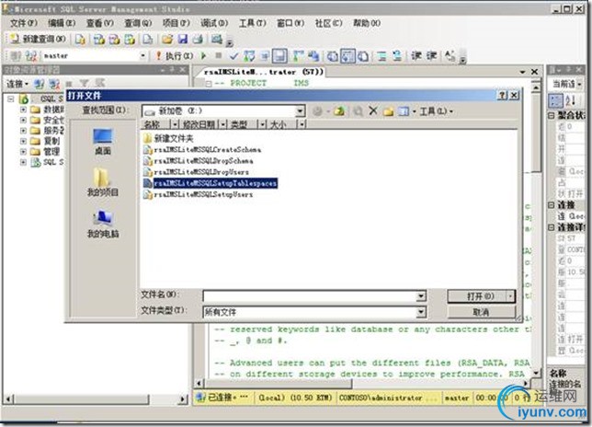This screenshot has width=592, height=427.
Task: Open the Tools (工具) menu
Action: coord(253,23)
